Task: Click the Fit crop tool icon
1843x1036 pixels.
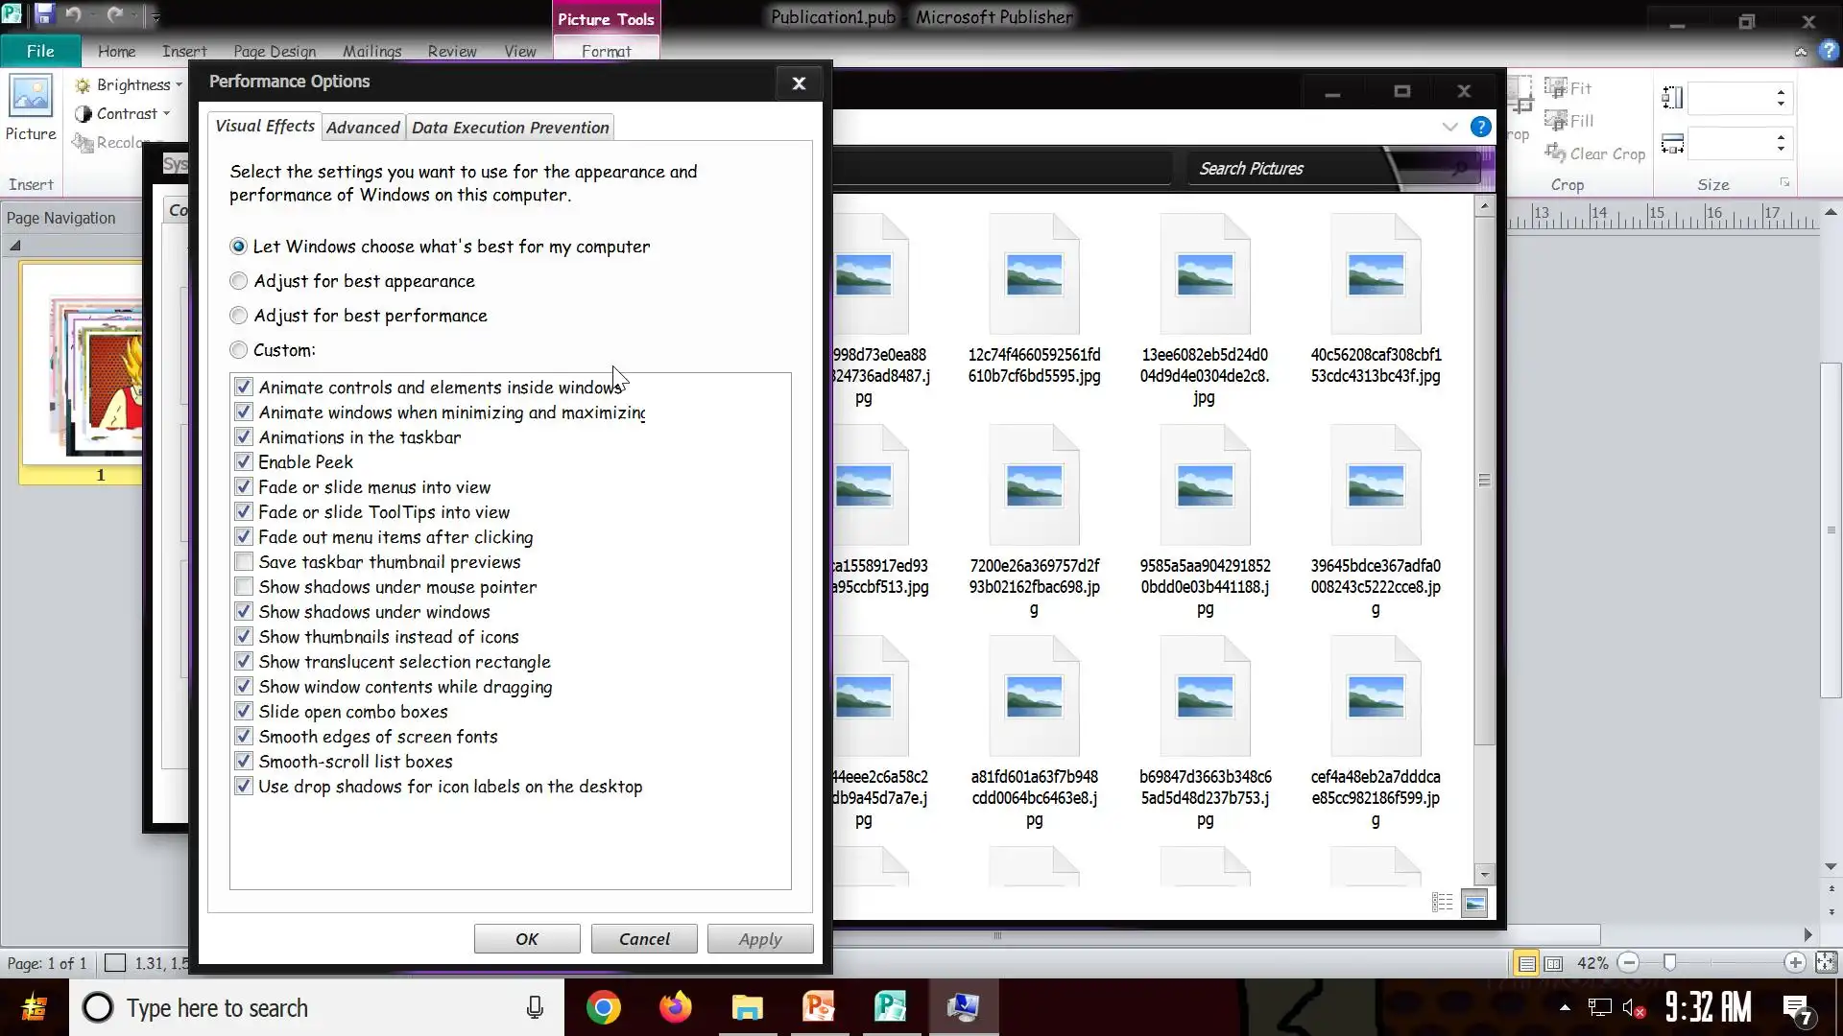Action: [1555, 88]
